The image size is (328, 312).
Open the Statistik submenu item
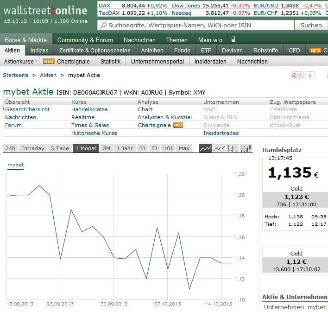click(x=110, y=62)
